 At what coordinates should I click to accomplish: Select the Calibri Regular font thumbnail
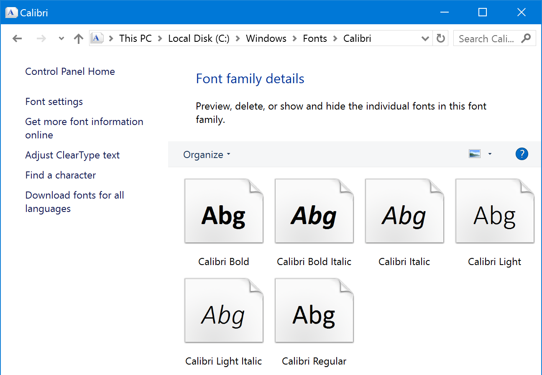point(314,311)
